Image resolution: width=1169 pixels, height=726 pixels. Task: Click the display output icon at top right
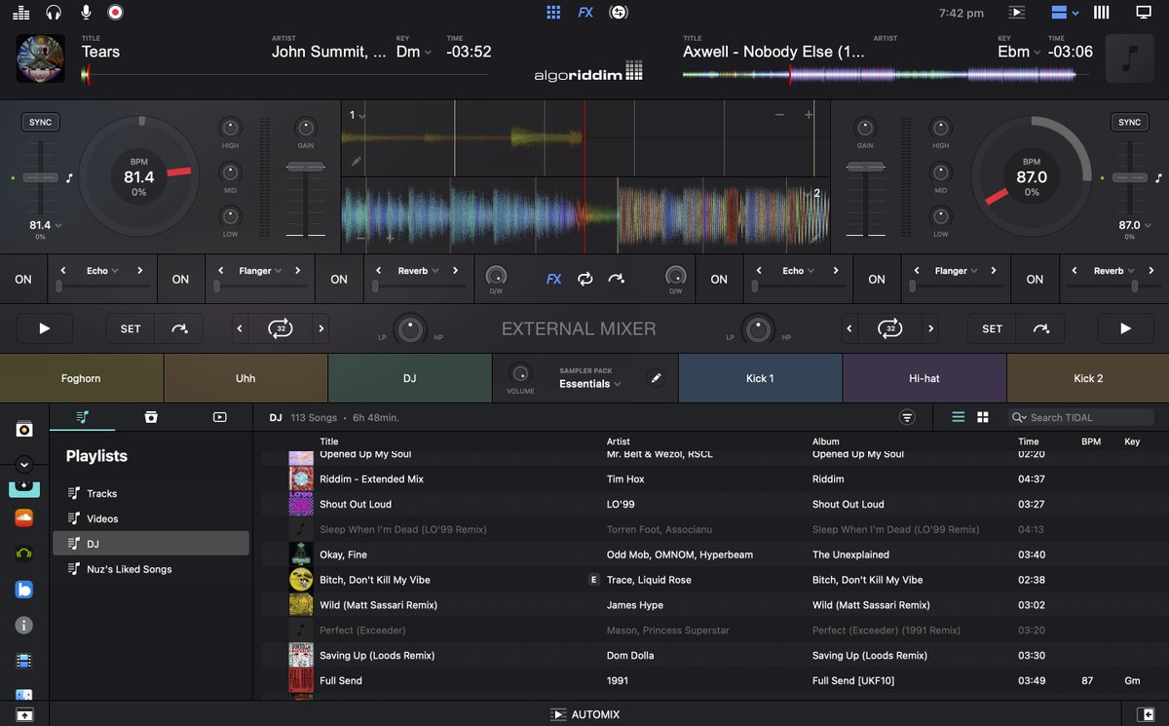pos(1144,13)
